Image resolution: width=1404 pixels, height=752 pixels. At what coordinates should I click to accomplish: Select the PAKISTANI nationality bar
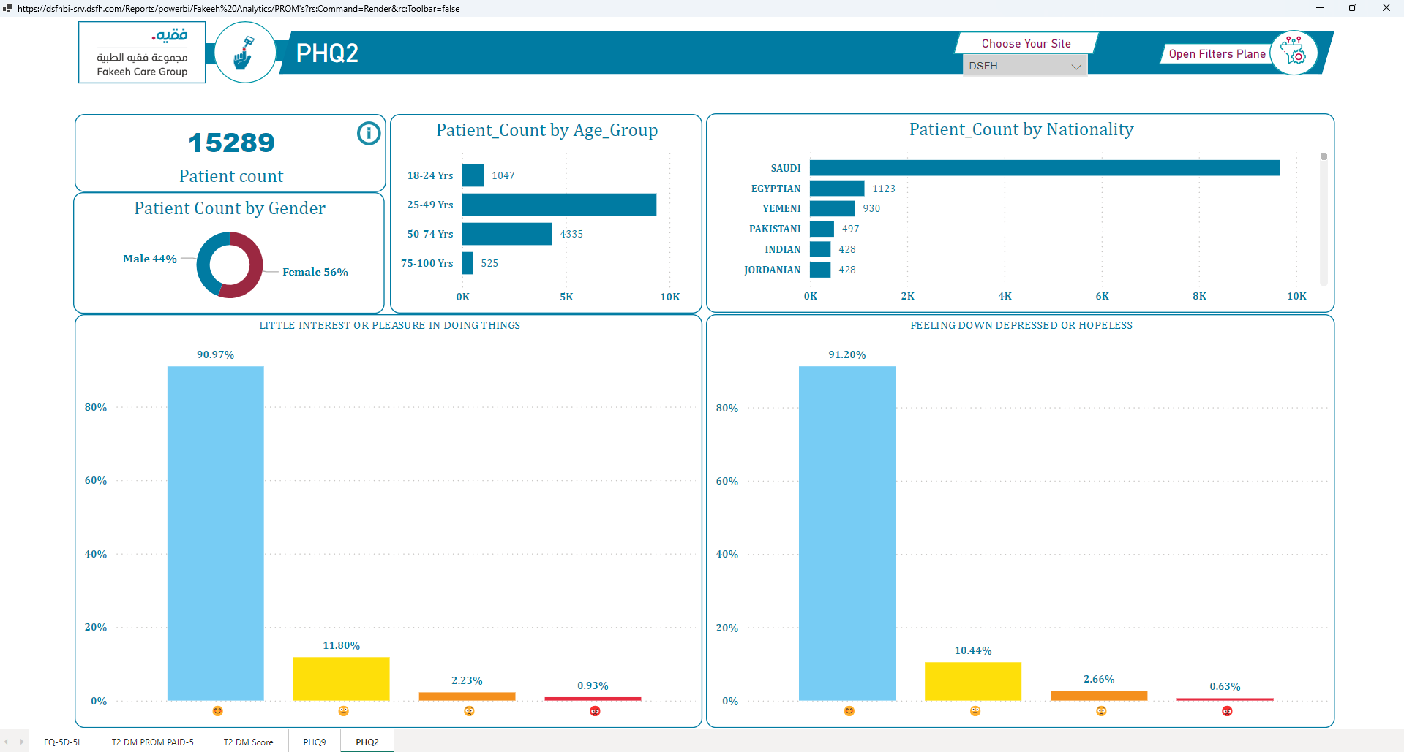822,229
